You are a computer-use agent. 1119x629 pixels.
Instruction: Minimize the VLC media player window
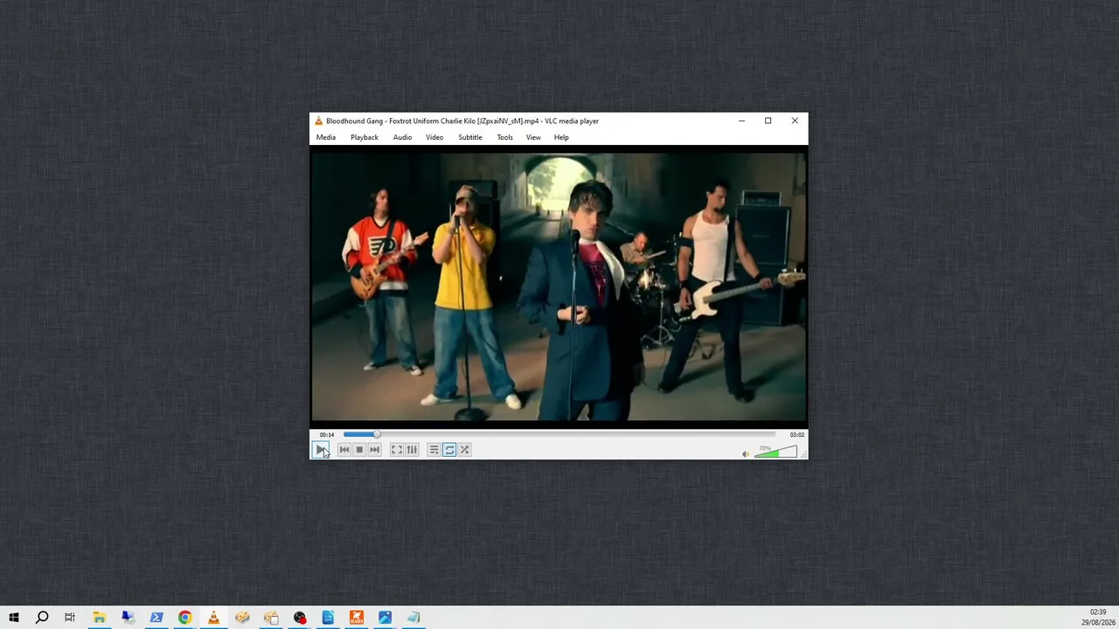741,121
